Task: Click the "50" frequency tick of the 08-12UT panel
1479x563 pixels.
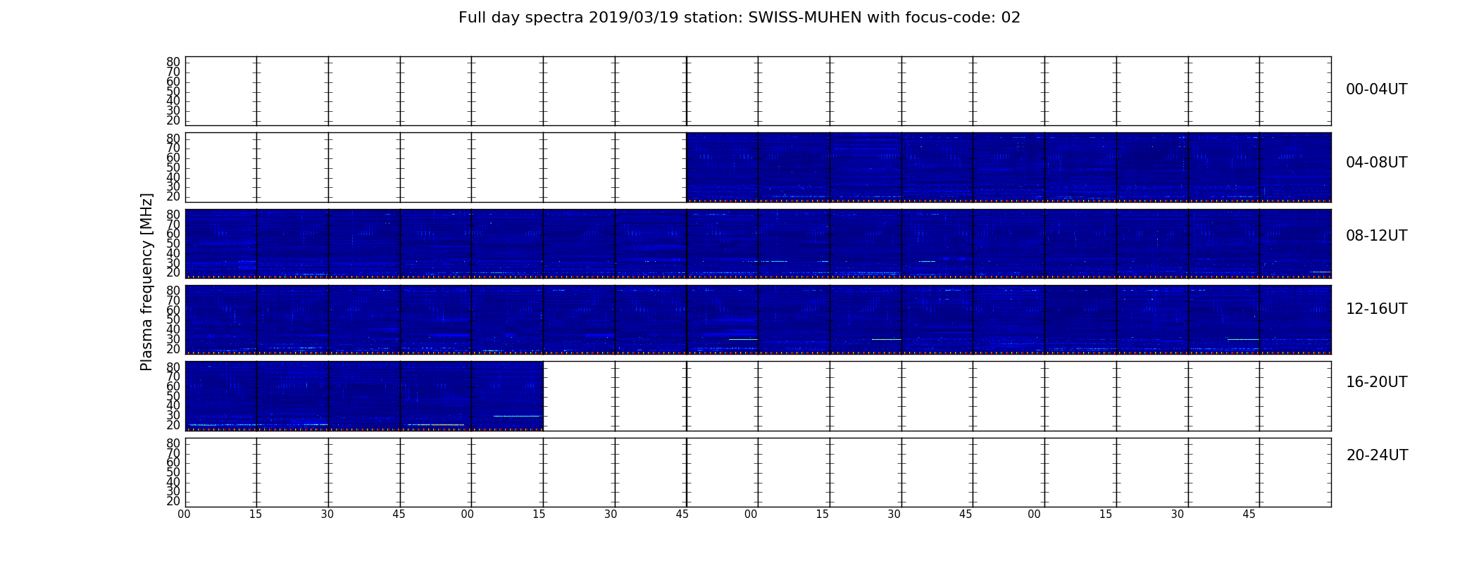Action: 173,243
